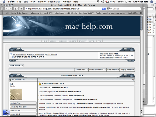
Task: Open the QUICKLINKS nav button
Action: pos(63,41)
